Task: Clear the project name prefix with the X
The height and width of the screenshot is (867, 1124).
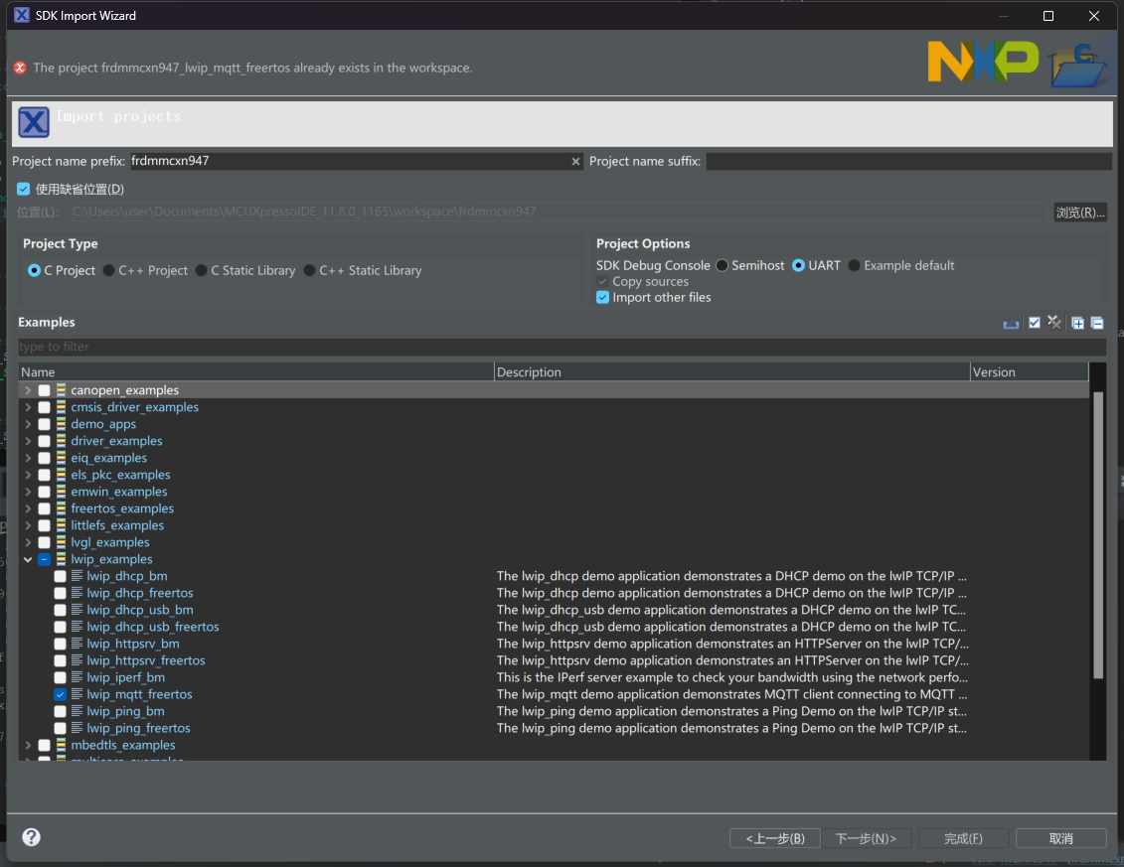Action: 574,162
